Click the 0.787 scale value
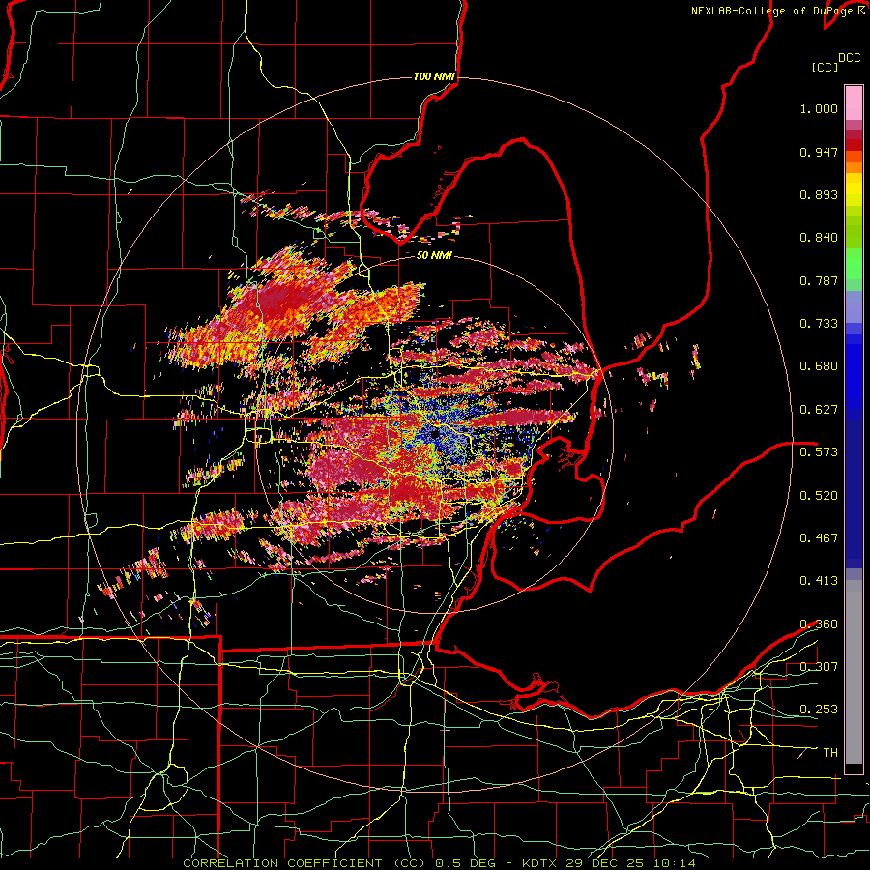The width and height of the screenshot is (870, 870). point(819,280)
